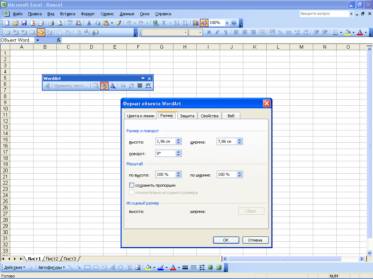
Task: Click the ширина value field
Action: 227,141
